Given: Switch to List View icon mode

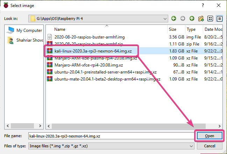Looking at the screenshot, I should 210,19.
